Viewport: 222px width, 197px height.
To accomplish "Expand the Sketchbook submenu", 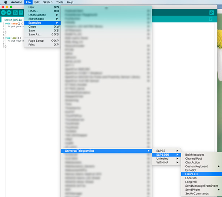I will [42, 19].
